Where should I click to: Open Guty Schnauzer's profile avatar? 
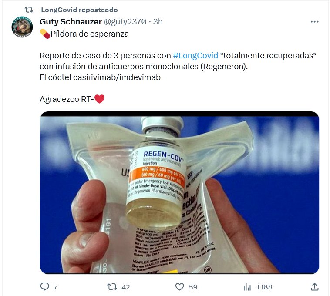22,27
